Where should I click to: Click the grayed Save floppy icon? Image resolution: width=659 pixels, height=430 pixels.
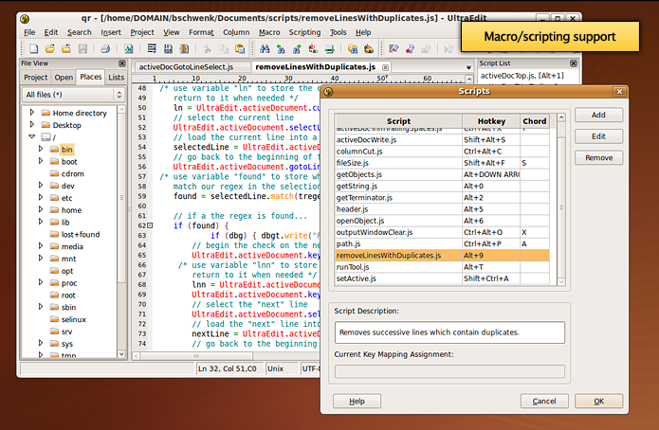(x=82, y=49)
